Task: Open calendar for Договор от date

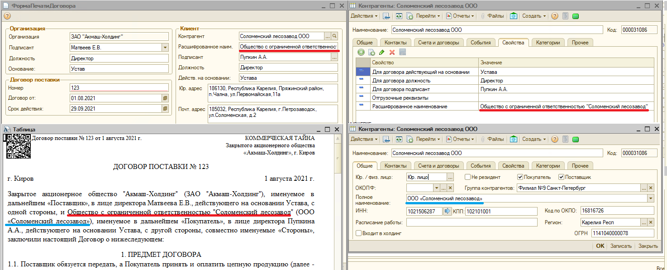Action: (x=165, y=98)
